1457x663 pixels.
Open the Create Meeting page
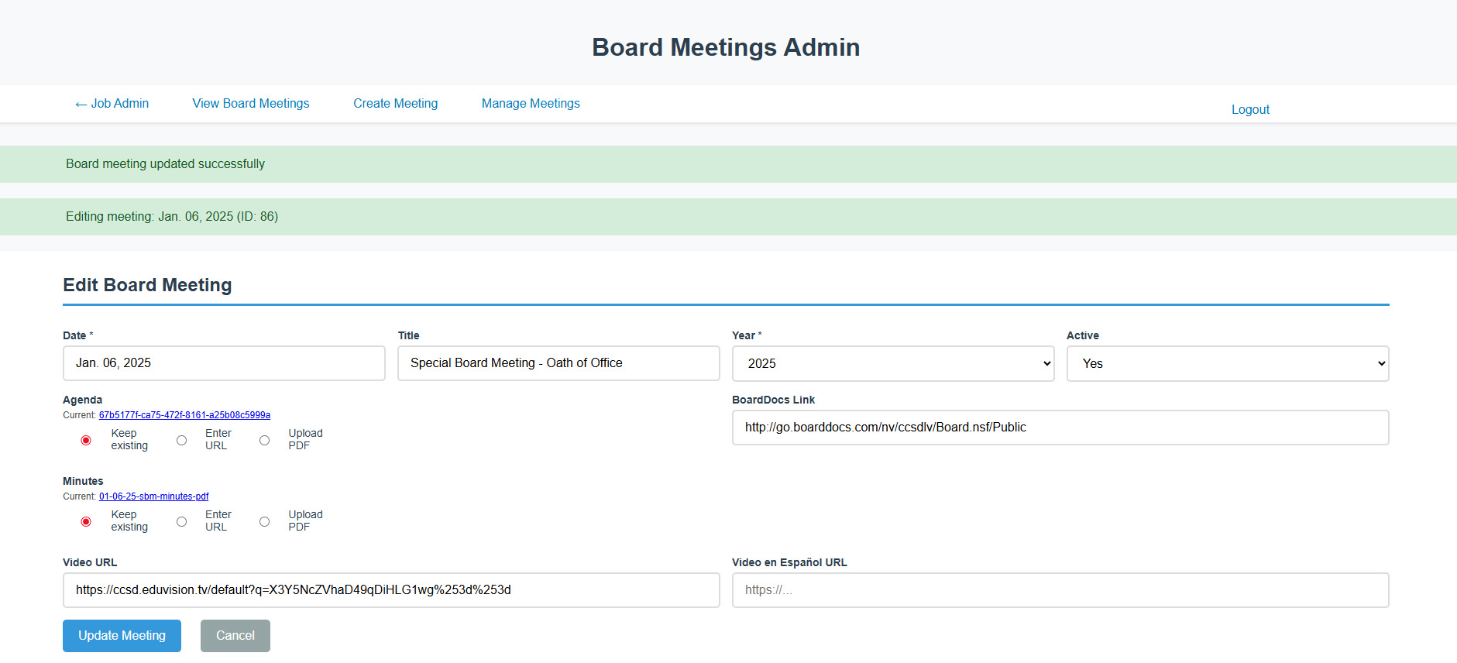(395, 104)
